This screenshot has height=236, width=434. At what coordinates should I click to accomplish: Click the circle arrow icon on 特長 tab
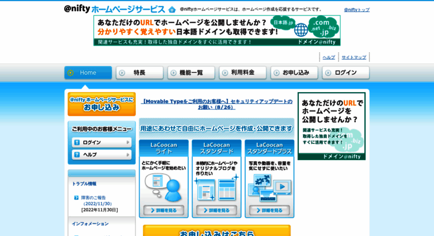pos(122,73)
